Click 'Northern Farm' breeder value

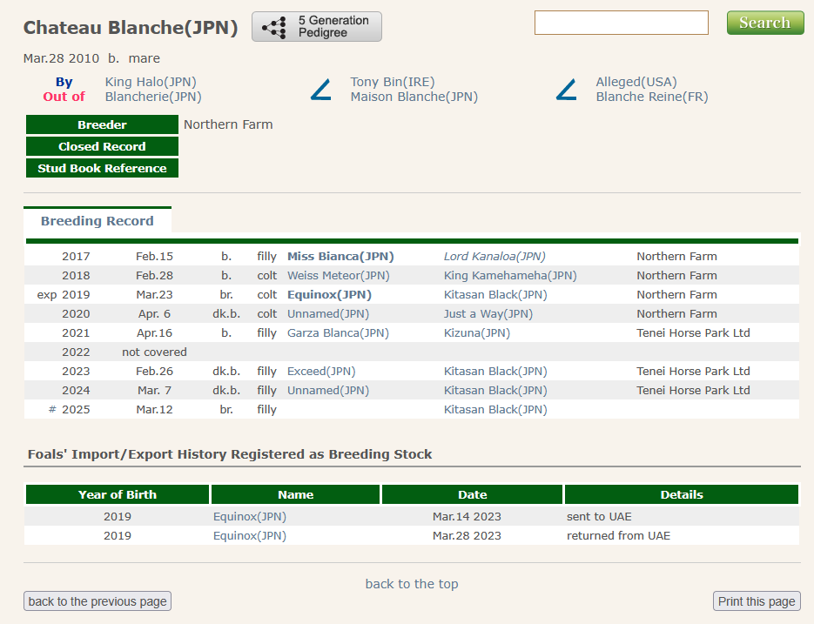228,124
